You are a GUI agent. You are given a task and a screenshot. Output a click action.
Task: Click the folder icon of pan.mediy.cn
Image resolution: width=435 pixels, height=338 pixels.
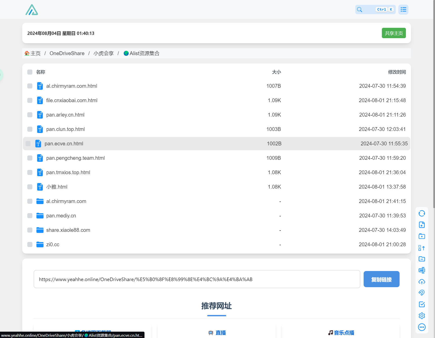(x=40, y=216)
